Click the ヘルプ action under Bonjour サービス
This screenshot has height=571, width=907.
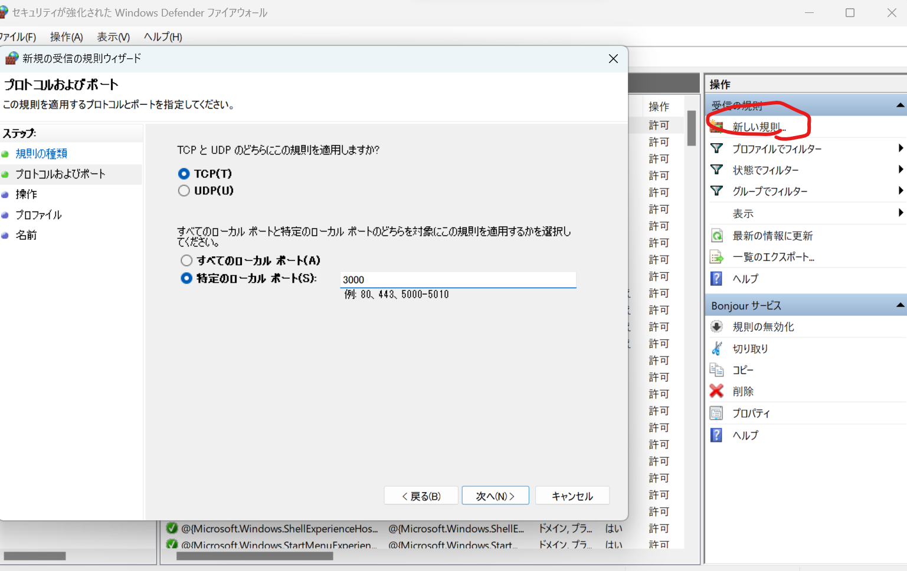coord(745,435)
